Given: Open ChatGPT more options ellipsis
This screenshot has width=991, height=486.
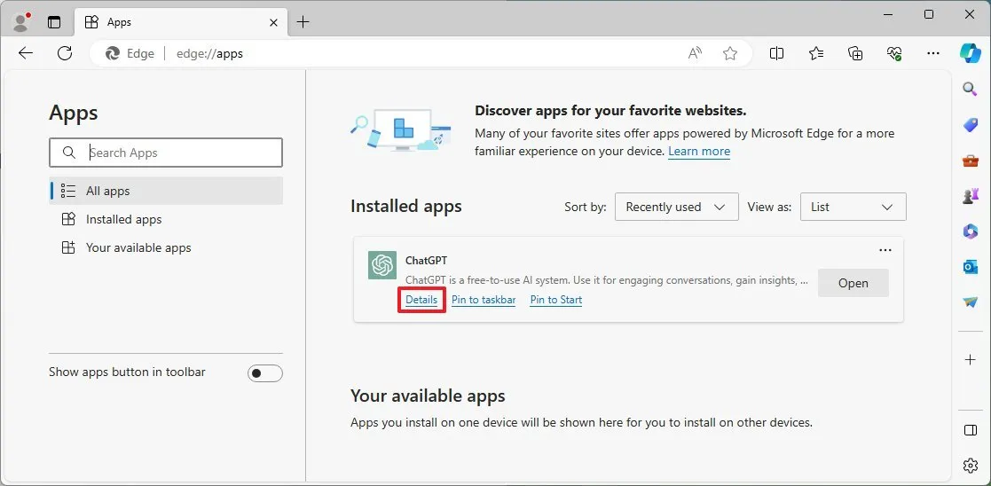Looking at the screenshot, I should 885,250.
